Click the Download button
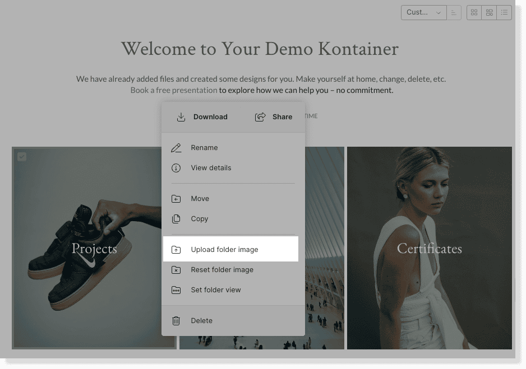Screen dimensions: 526x369 tap(202, 117)
